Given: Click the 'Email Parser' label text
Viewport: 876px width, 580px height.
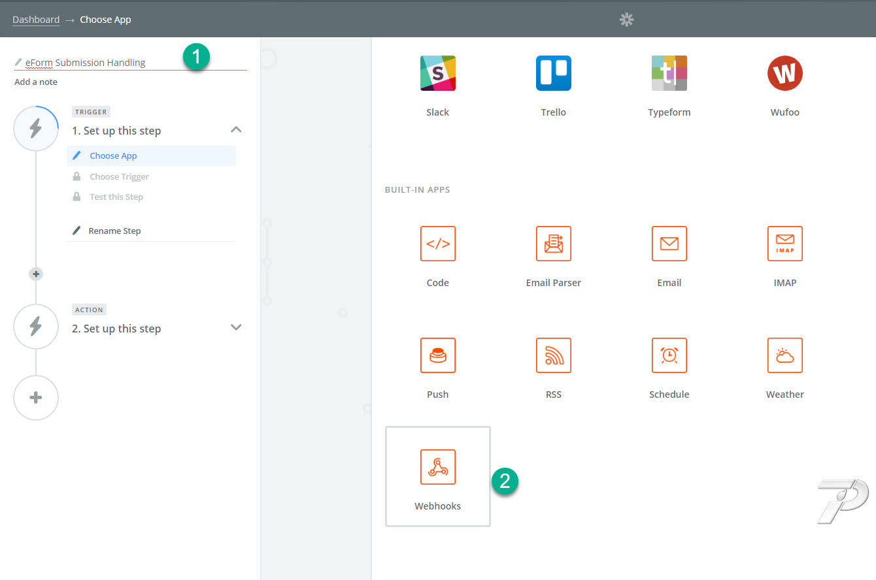Looking at the screenshot, I should (553, 283).
